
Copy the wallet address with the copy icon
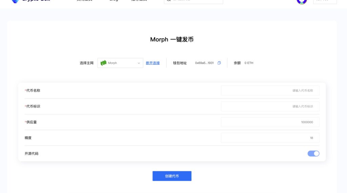(219, 63)
